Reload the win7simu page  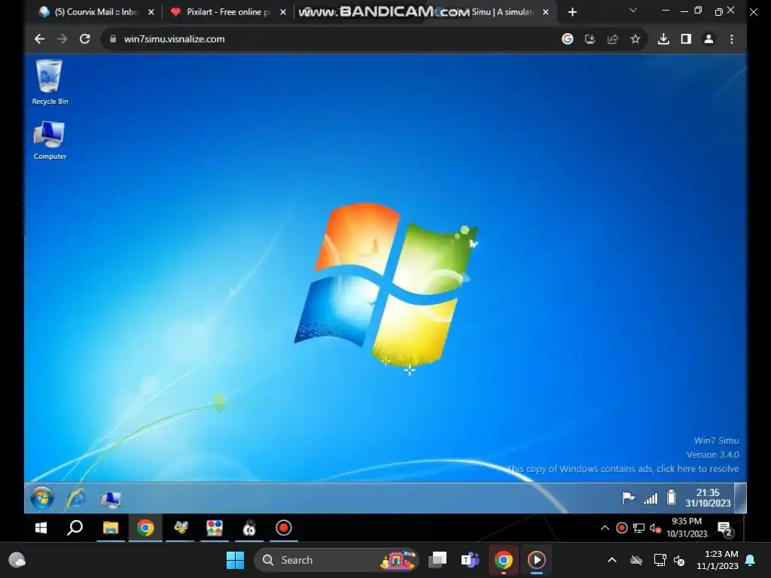pos(84,39)
